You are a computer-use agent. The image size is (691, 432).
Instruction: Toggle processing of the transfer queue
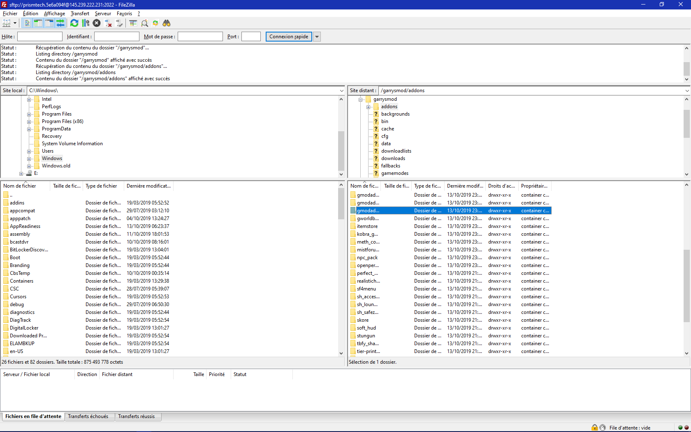click(x=86, y=23)
